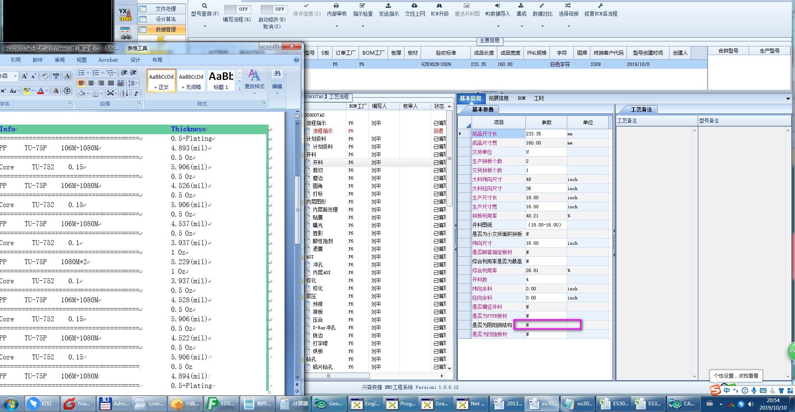Click Word's yellow text highlight color button
The width and height of the screenshot is (795, 412).
[27, 91]
